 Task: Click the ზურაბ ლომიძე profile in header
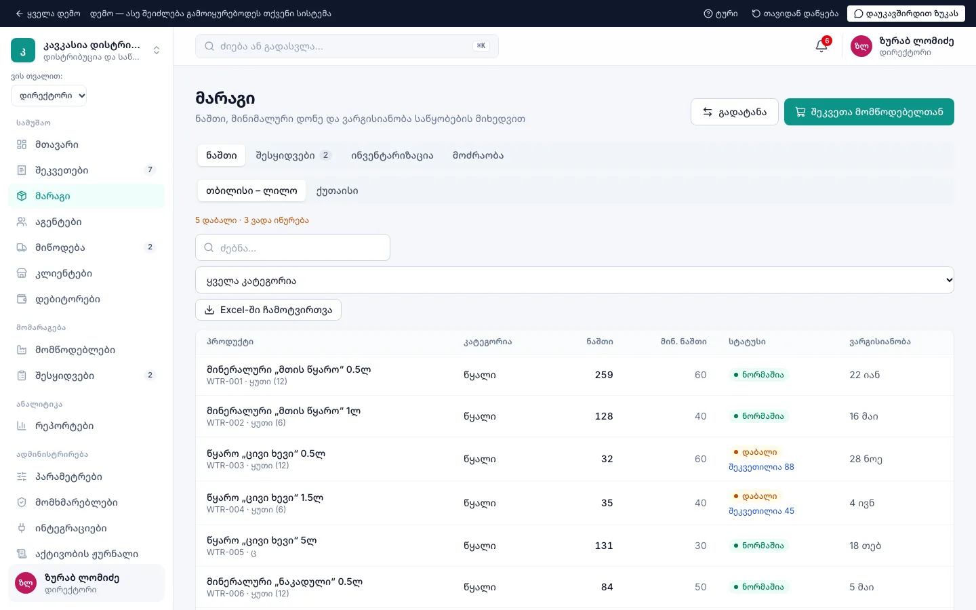coord(902,46)
